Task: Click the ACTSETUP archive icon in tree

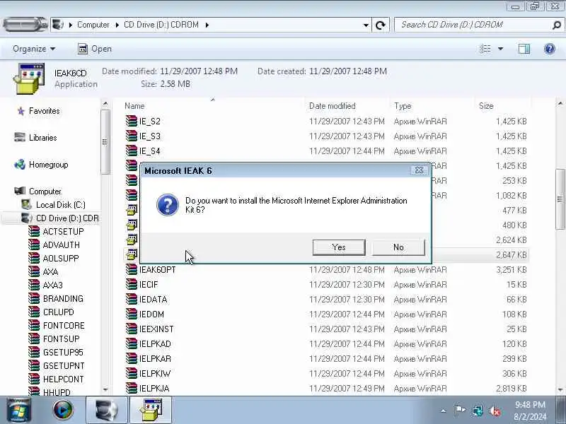Action: point(34,232)
